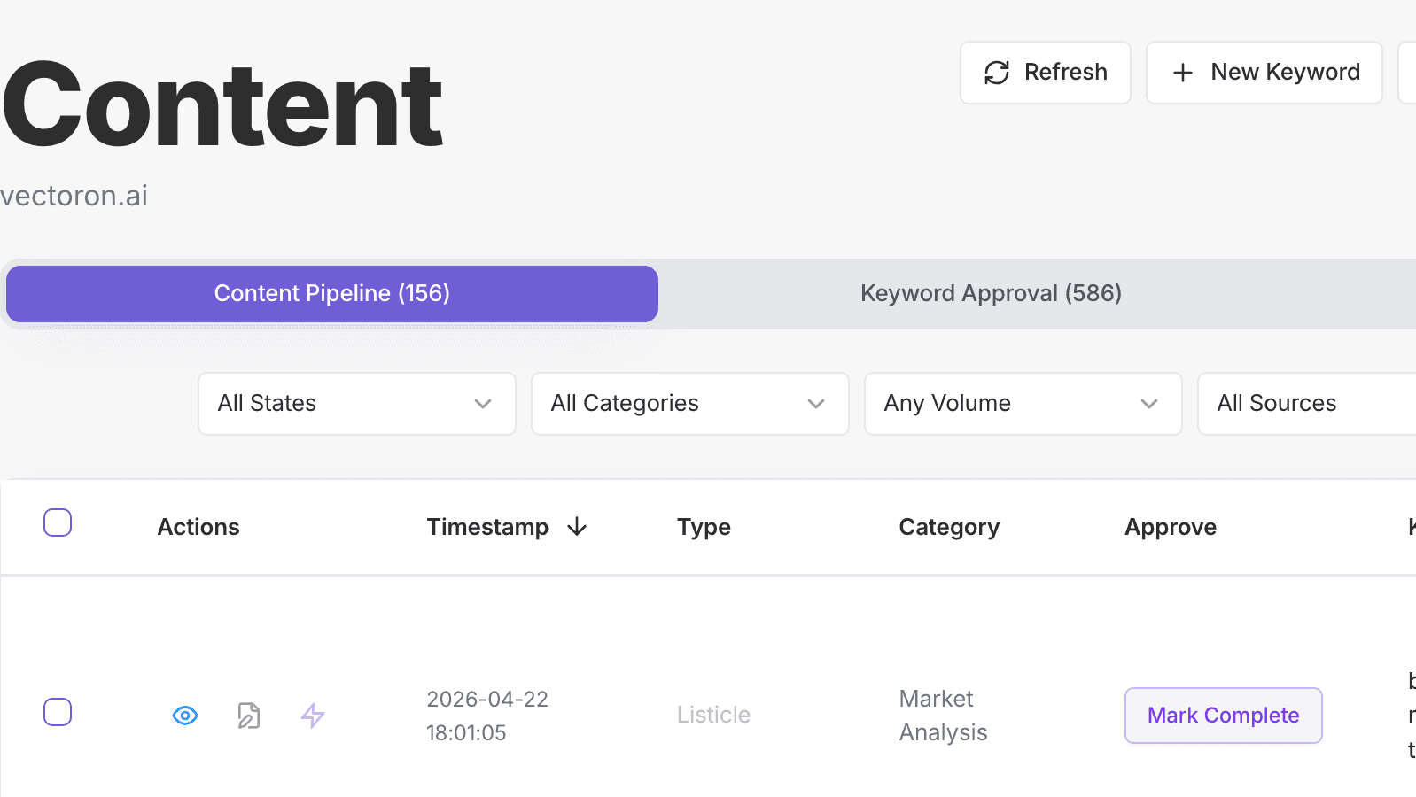Open the Any Volume dropdown
The image size is (1416, 797).
1023,404
